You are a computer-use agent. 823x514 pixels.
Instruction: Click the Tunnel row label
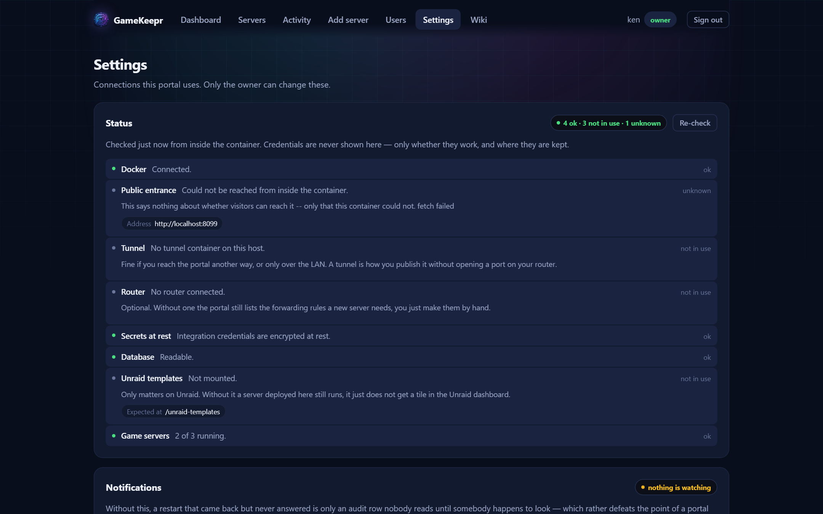coord(133,248)
